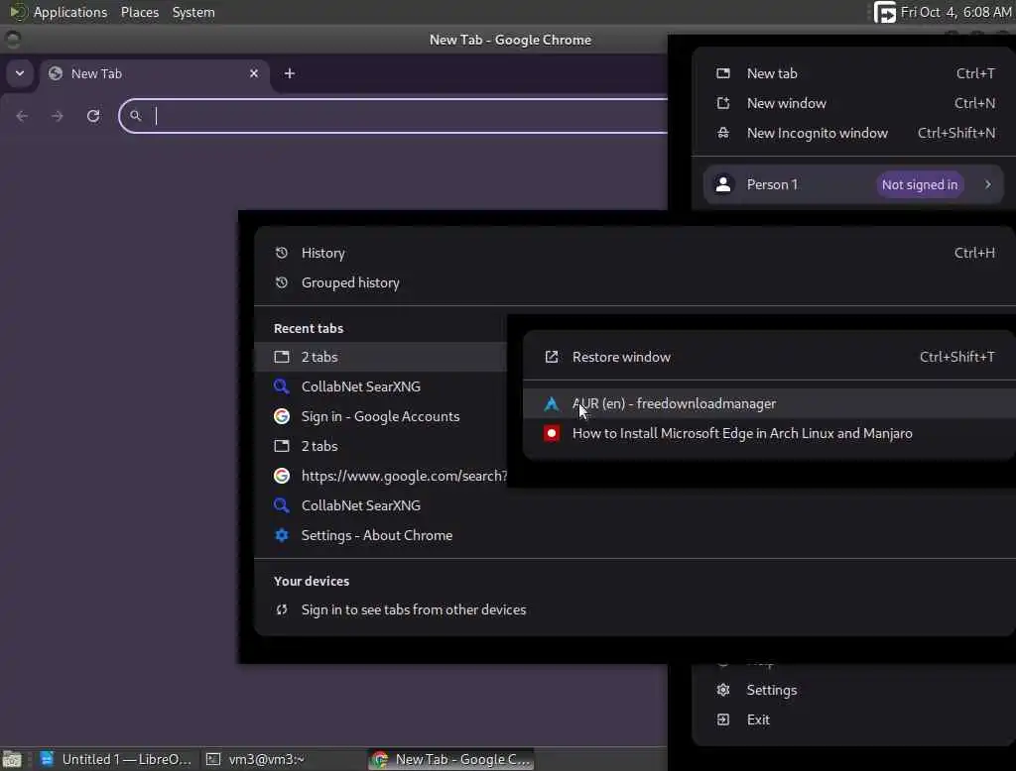Click the New tab menu icon

tap(723, 73)
